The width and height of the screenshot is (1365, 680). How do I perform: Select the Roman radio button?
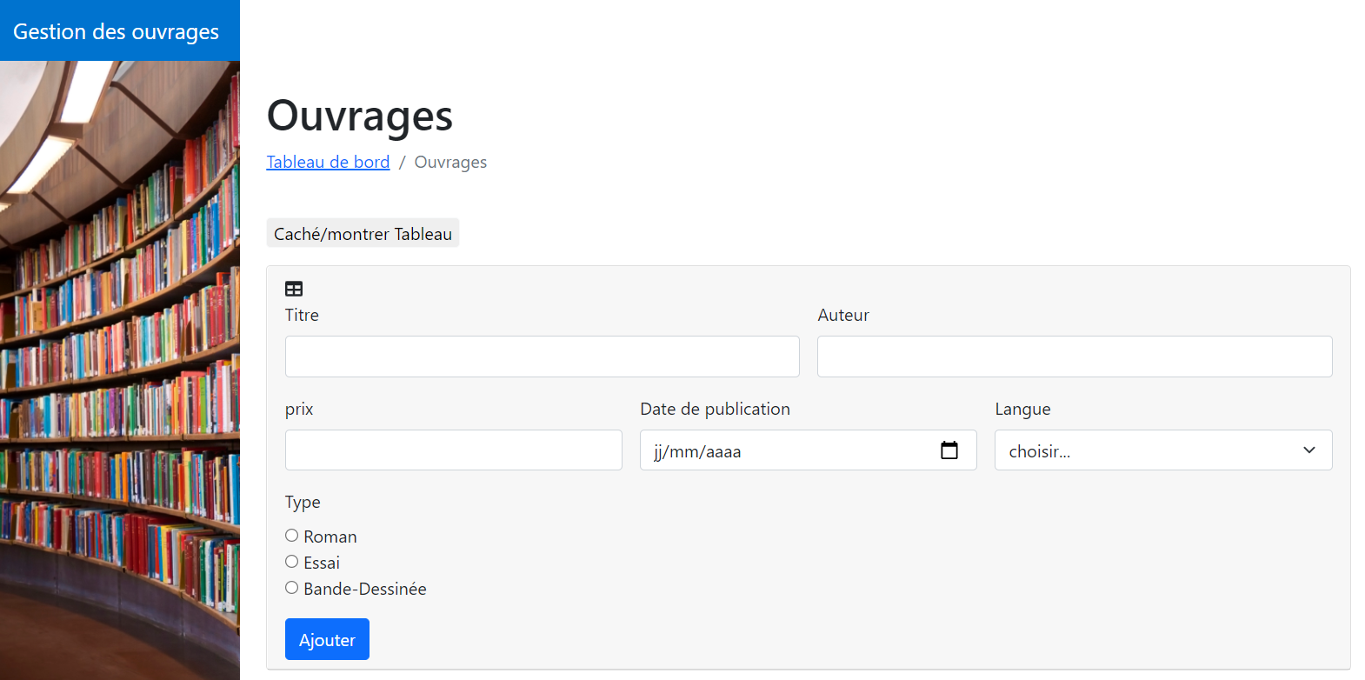click(292, 536)
